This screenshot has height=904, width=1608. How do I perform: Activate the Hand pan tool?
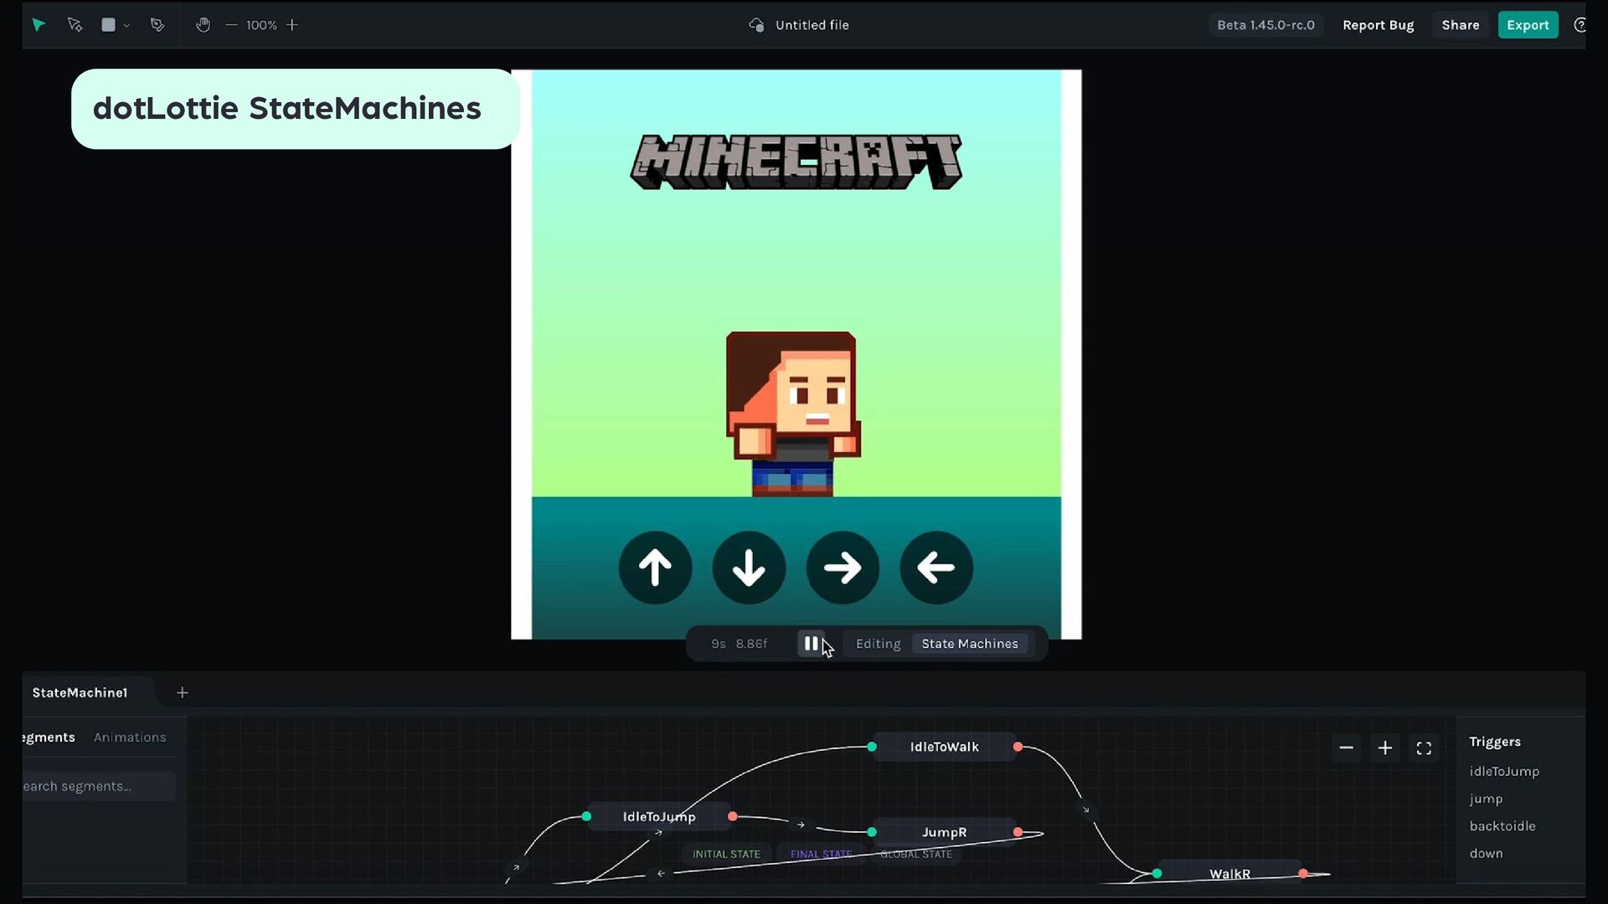(203, 25)
